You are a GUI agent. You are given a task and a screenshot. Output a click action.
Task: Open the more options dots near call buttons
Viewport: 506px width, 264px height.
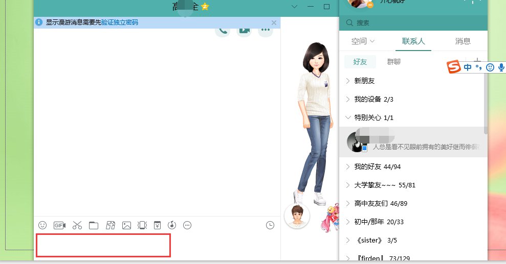[x=265, y=30]
